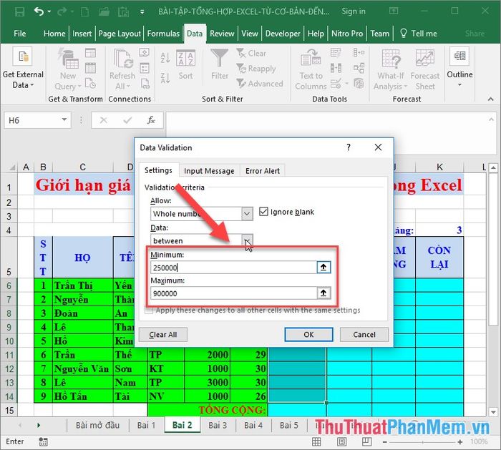Open the Get External Data icon
The width and height of the screenshot is (501, 450).
click(22, 57)
